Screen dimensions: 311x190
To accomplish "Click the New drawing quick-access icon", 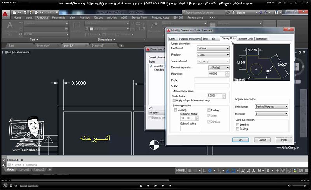I will click(14, 12).
